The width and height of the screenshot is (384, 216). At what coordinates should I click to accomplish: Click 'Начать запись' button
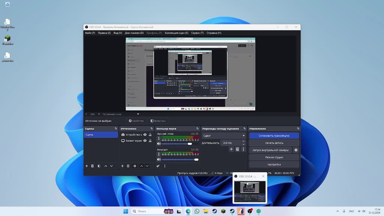(x=274, y=143)
